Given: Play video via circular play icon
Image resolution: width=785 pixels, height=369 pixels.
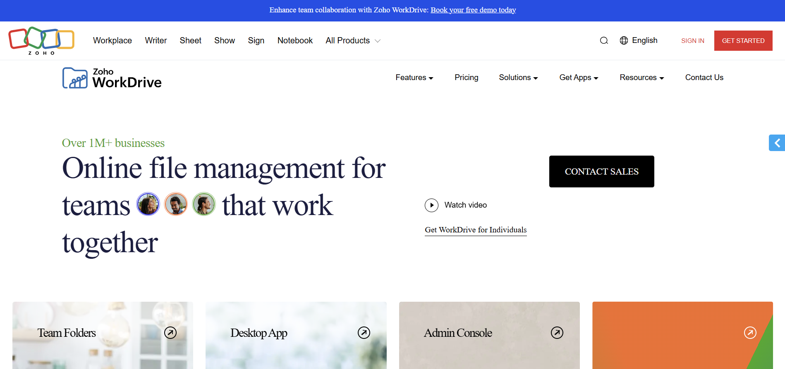Looking at the screenshot, I should click(431, 205).
